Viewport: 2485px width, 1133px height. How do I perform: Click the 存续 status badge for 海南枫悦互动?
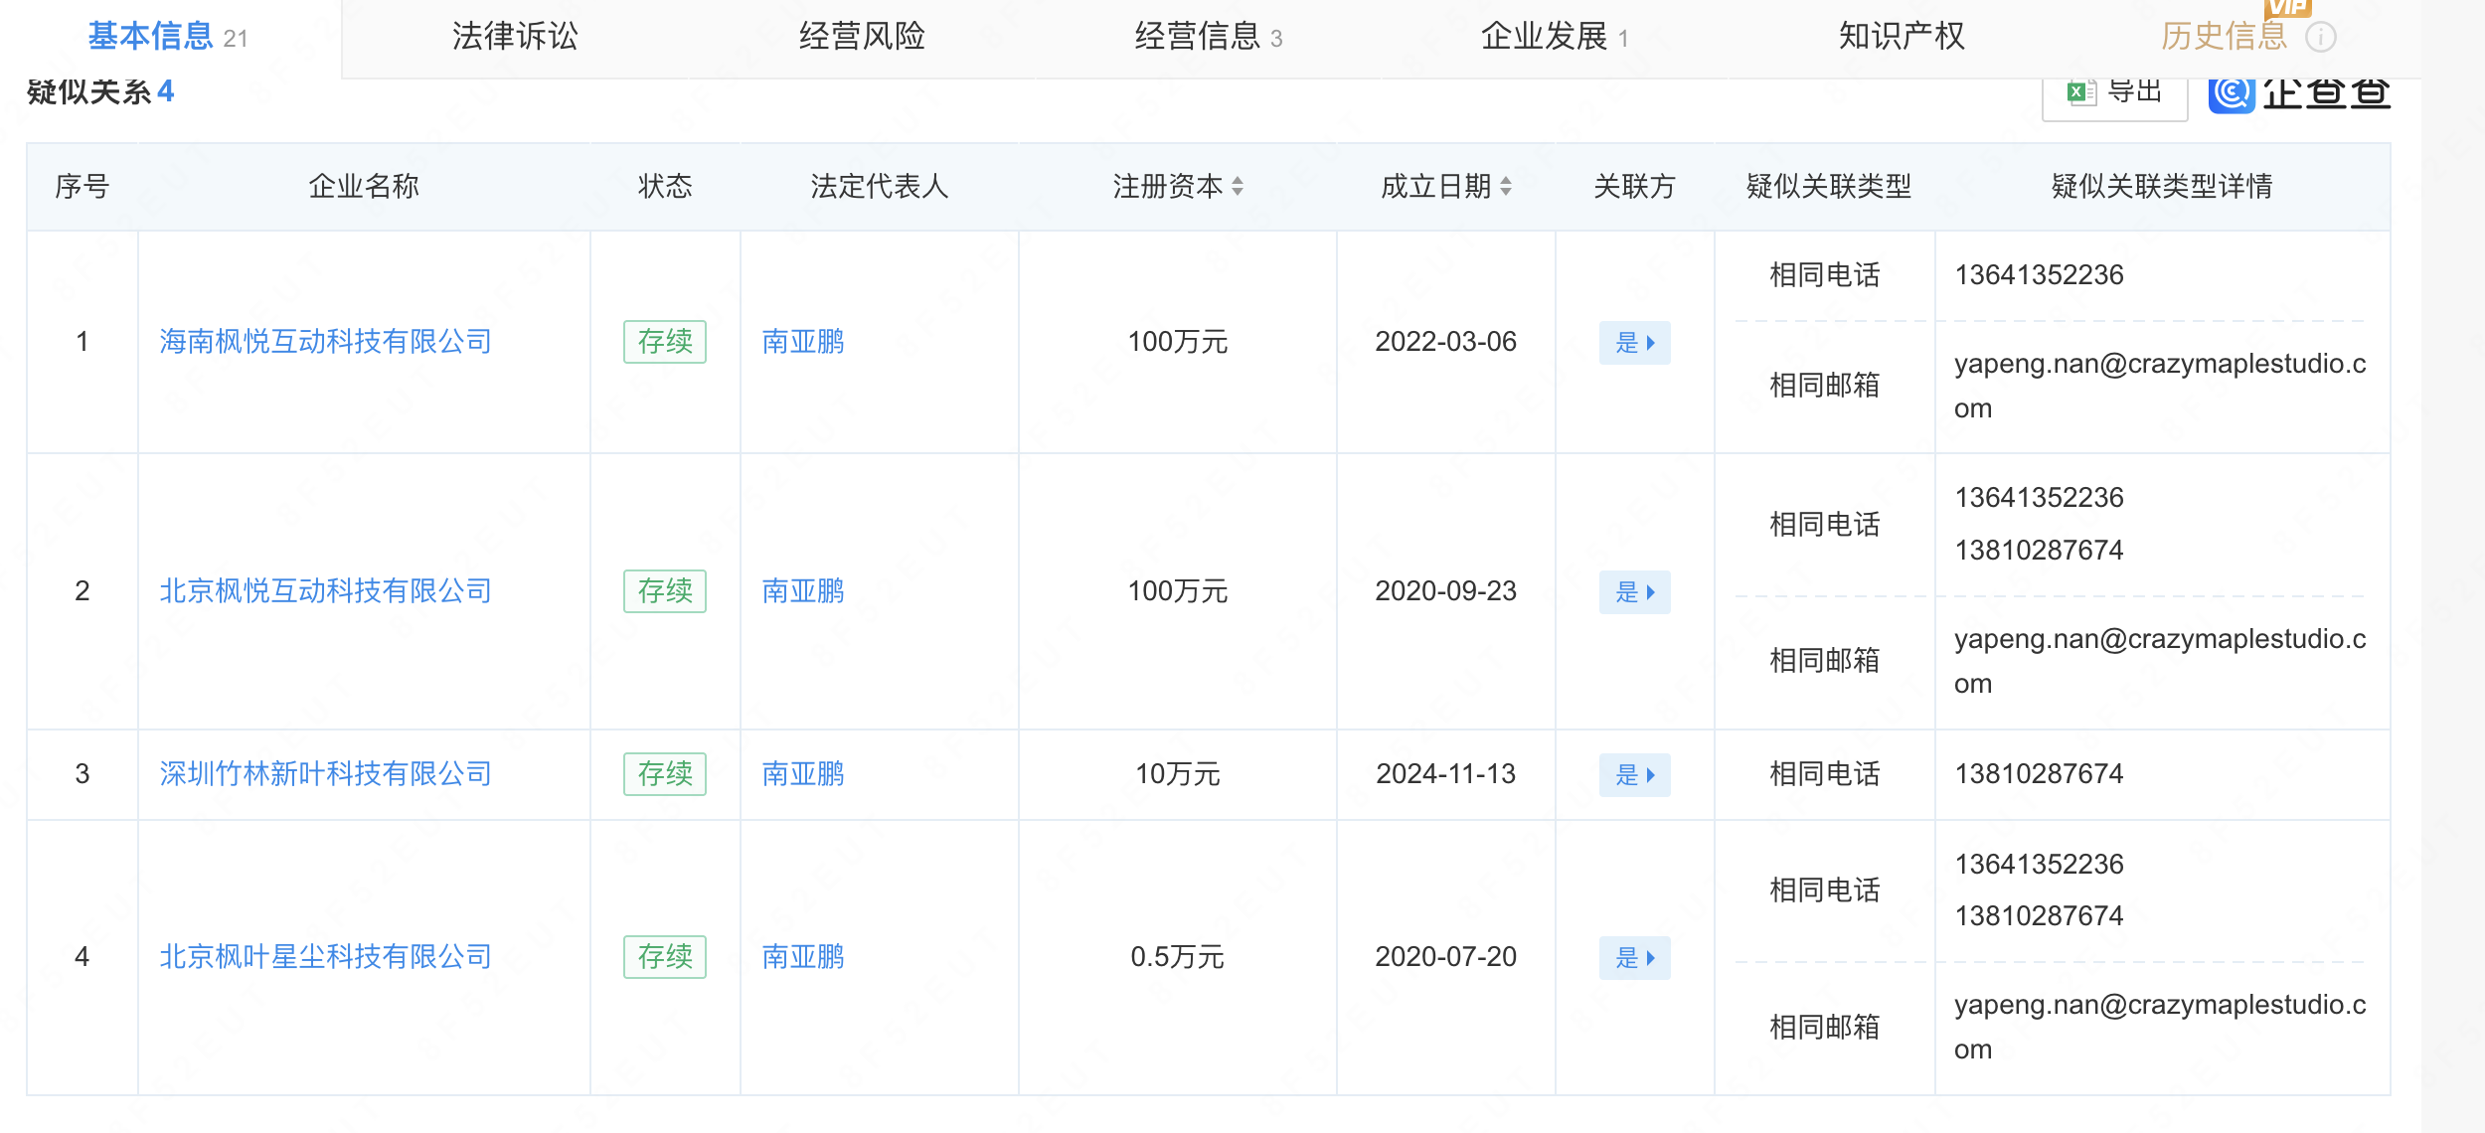click(664, 342)
